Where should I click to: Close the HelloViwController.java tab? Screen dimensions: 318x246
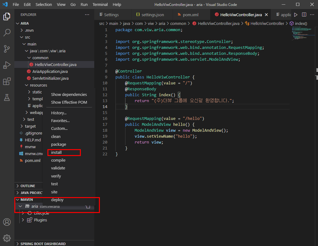[267, 15]
